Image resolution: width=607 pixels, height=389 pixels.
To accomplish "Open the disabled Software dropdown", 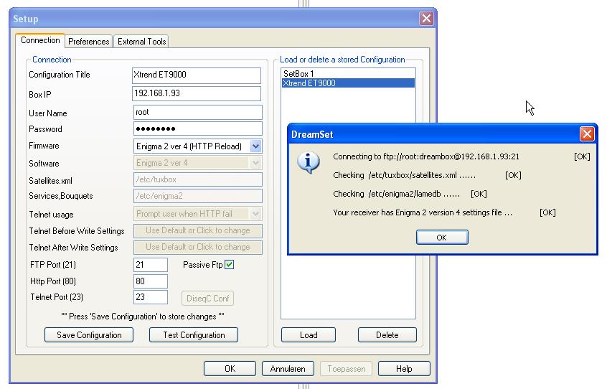I will point(255,163).
